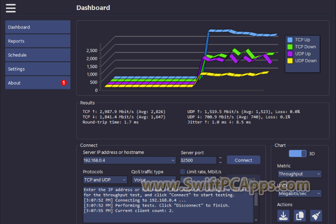Click the 2,500 axis label
Screen dimensions: 336x224
pos(92,50)
